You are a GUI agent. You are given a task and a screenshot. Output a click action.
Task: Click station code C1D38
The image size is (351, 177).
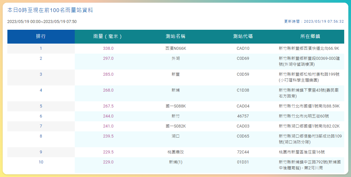[243, 90]
